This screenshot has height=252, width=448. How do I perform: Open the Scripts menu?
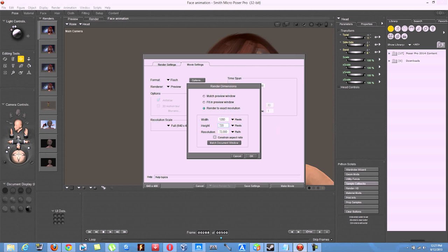97,7
